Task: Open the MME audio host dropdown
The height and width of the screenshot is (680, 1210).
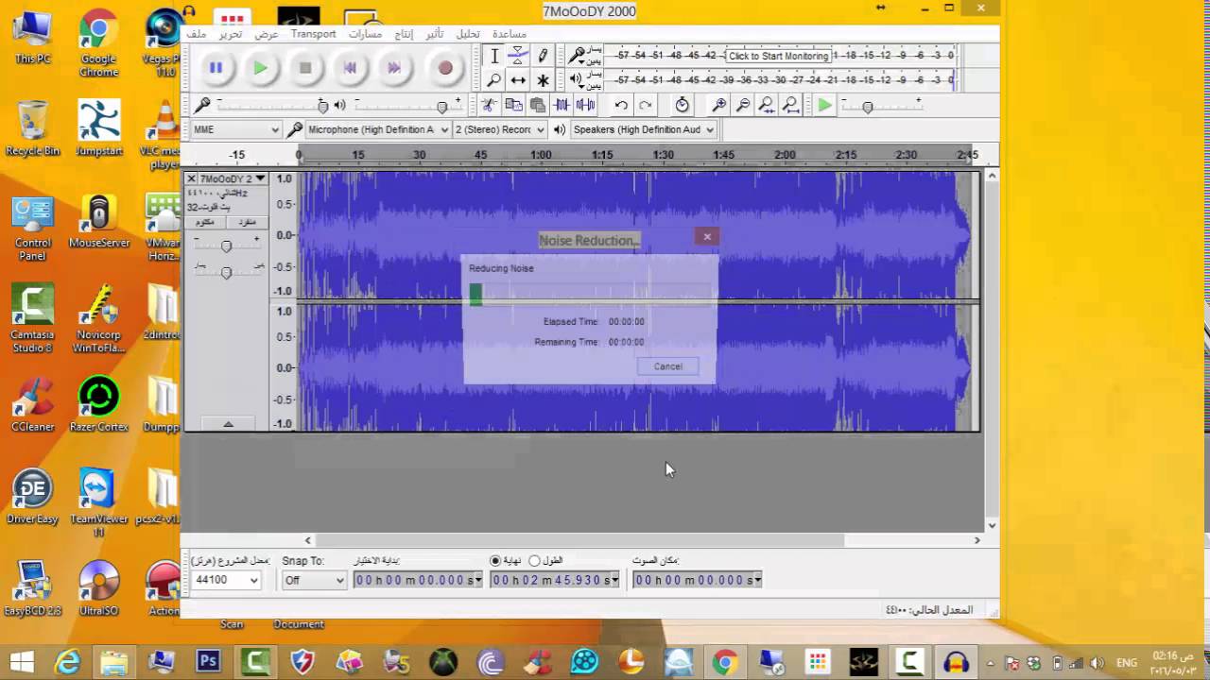Action: (x=235, y=129)
